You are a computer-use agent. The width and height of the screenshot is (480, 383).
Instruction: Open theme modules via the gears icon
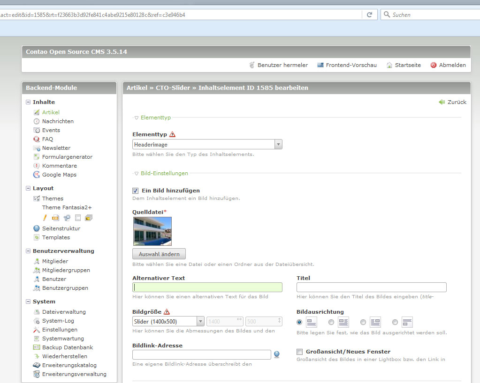coord(67,217)
